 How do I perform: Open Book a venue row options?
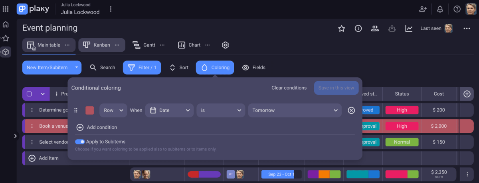pos(32,126)
